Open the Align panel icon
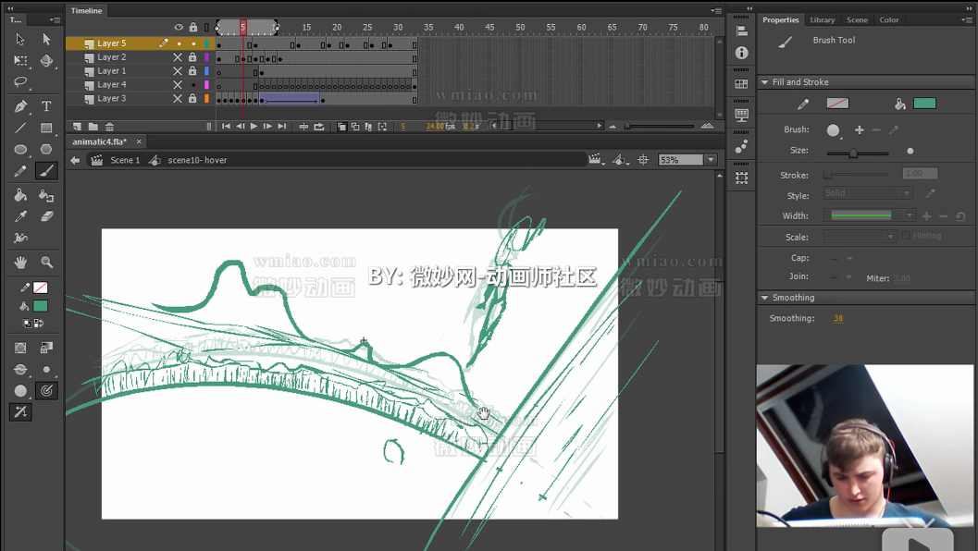 [742, 31]
